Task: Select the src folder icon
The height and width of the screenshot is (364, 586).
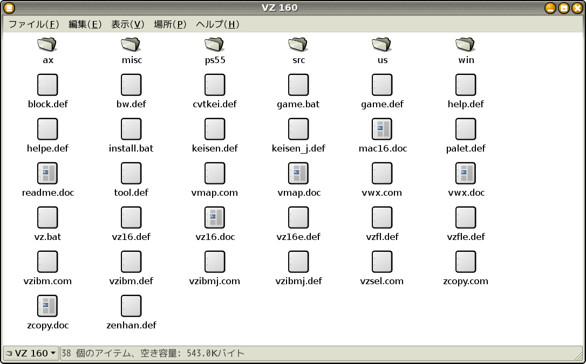Action: click(x=298, y=44)
